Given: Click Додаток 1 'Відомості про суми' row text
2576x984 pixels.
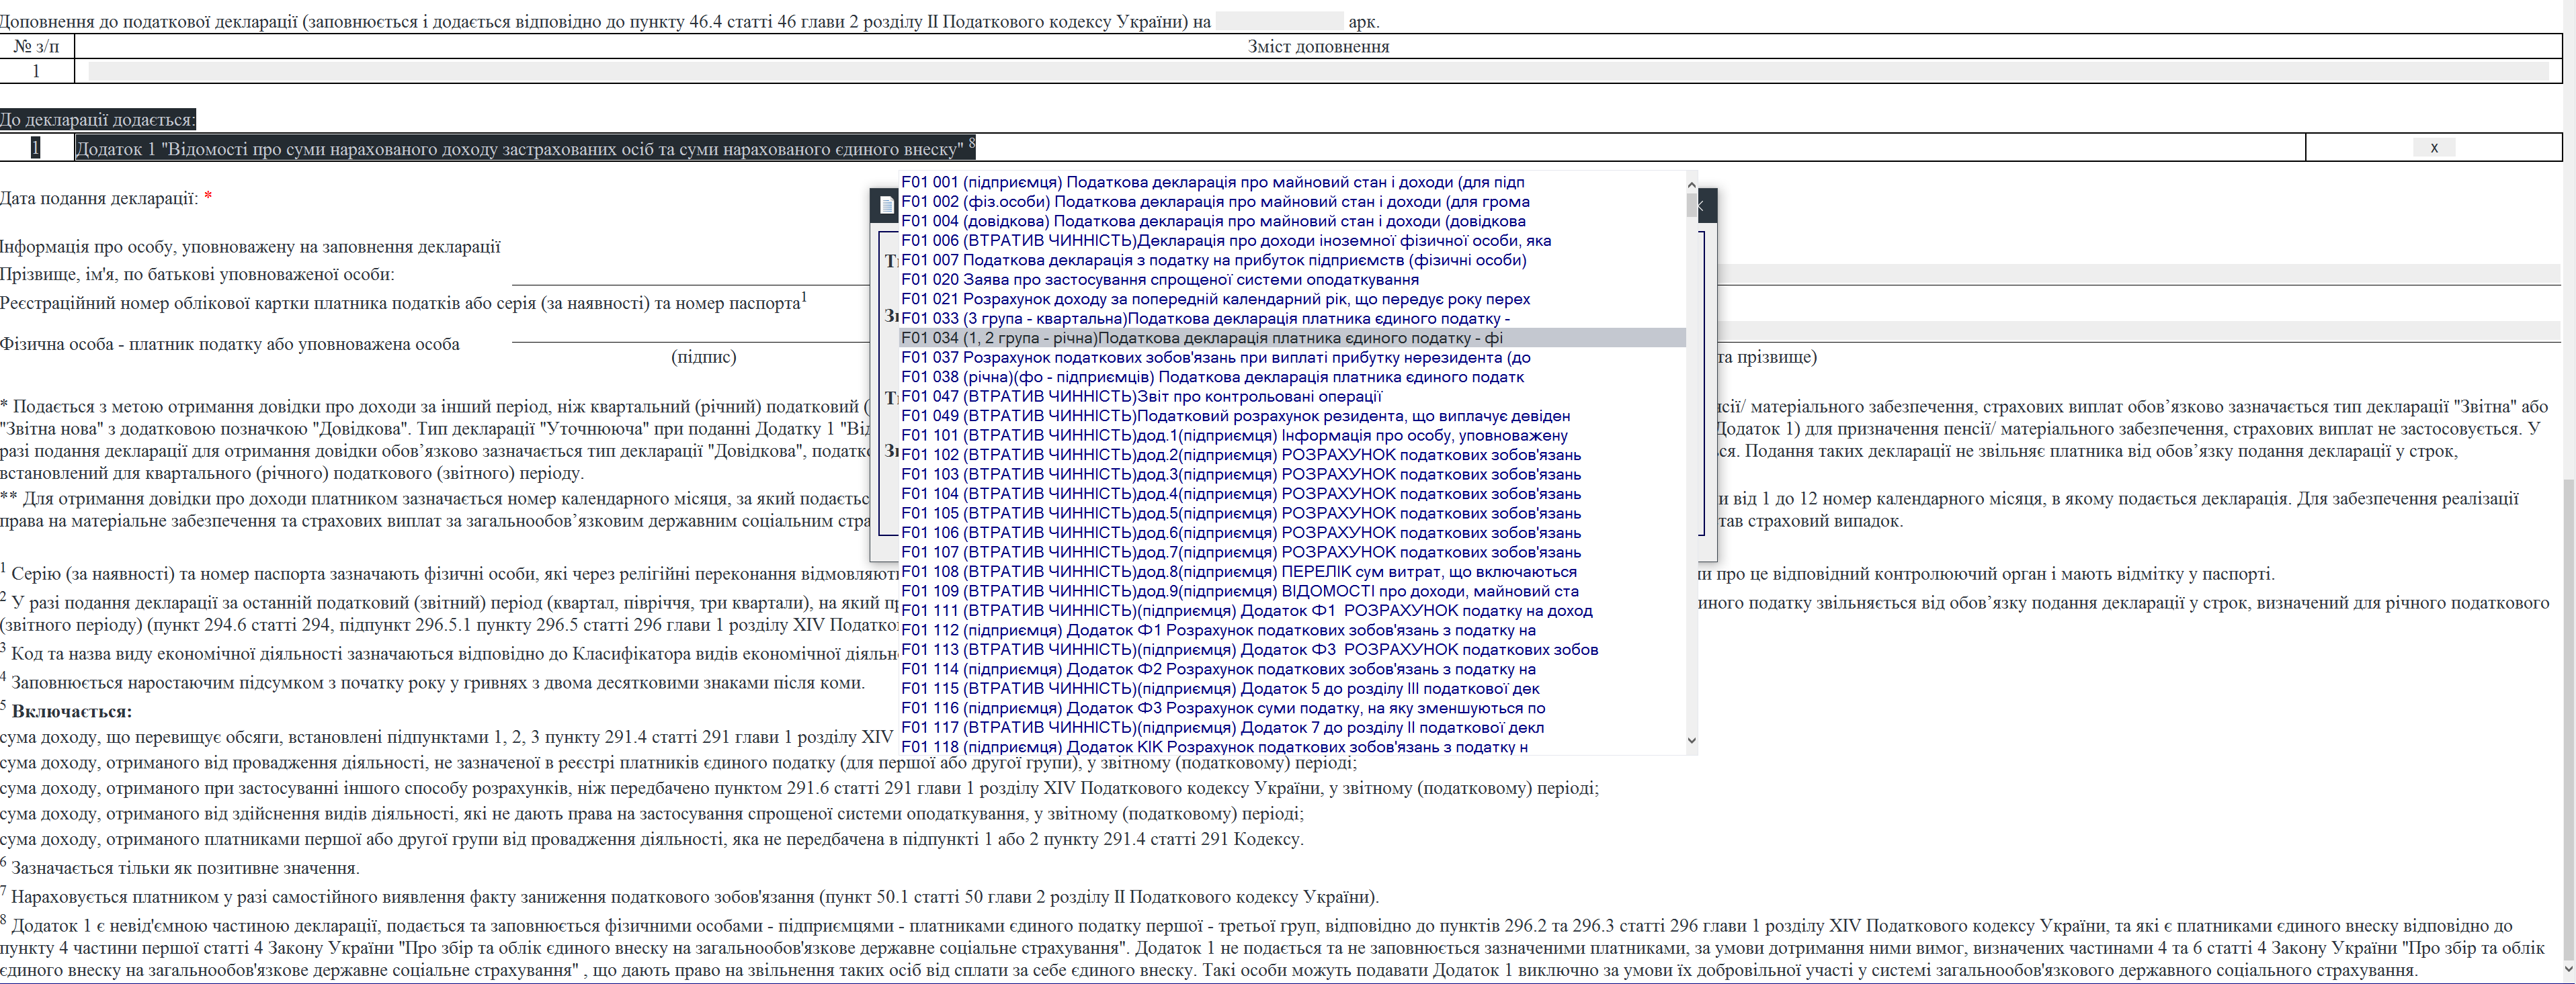Looking at the screenshot, I should [520, 149].
